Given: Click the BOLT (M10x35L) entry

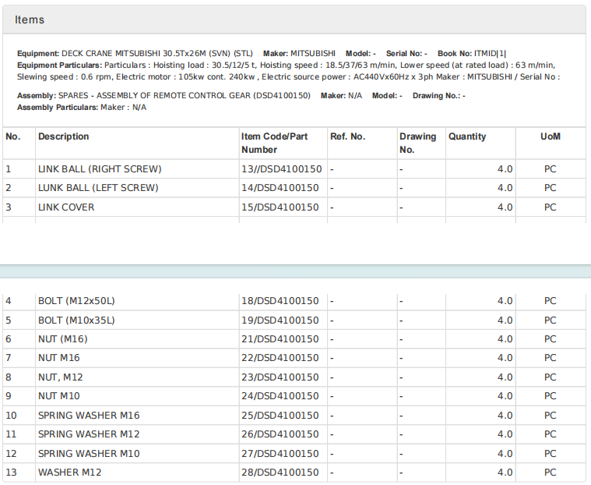Looking at the screenshot, I should [76, 320].
